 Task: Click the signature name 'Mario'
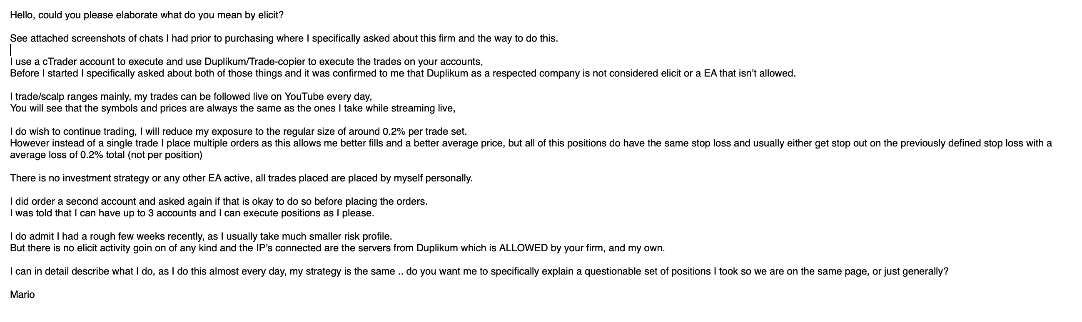22,295
